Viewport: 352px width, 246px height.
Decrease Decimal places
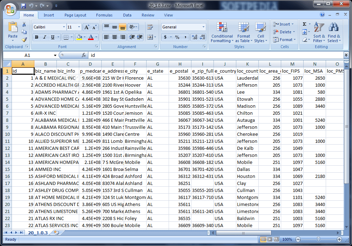(x=202, y=37)
